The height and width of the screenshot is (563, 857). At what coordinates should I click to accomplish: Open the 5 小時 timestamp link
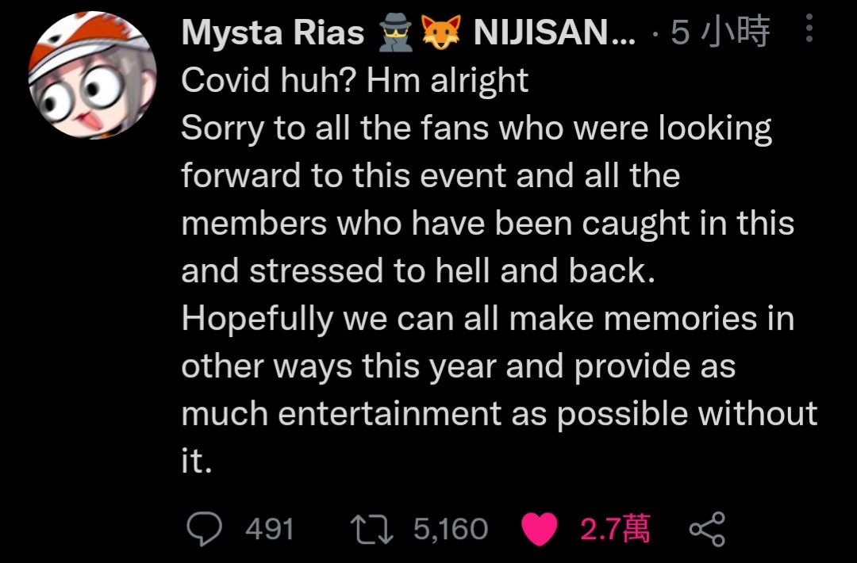(x=720, y=33)
